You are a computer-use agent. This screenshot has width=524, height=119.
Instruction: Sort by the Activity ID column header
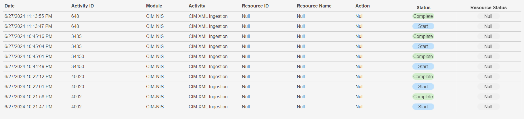coord(83,6)
